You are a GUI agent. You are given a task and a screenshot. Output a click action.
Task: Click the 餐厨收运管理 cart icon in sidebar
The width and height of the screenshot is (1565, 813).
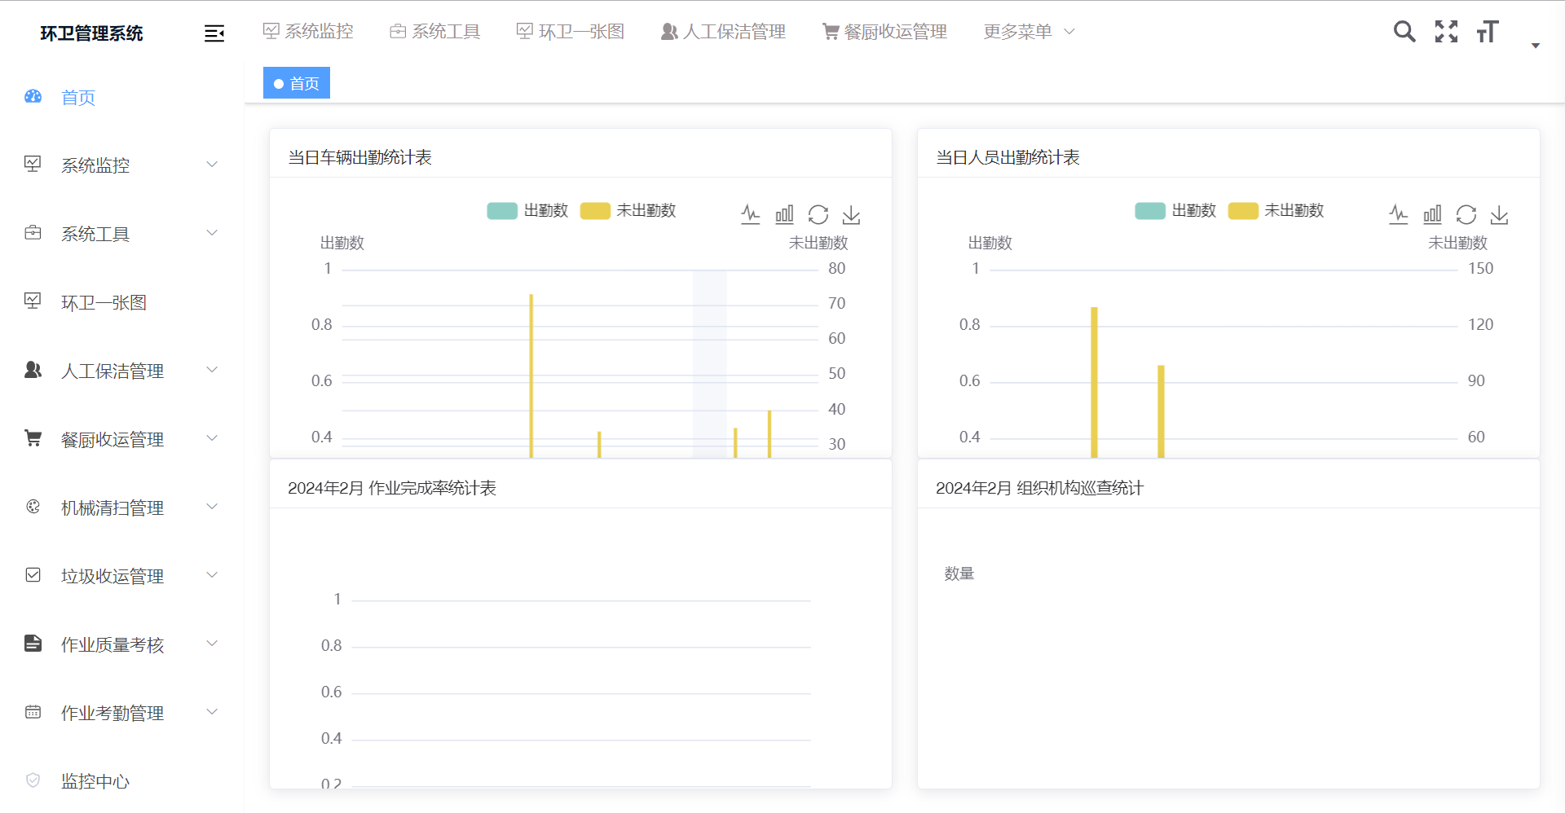pyautogui.click(x=33, y=438)
